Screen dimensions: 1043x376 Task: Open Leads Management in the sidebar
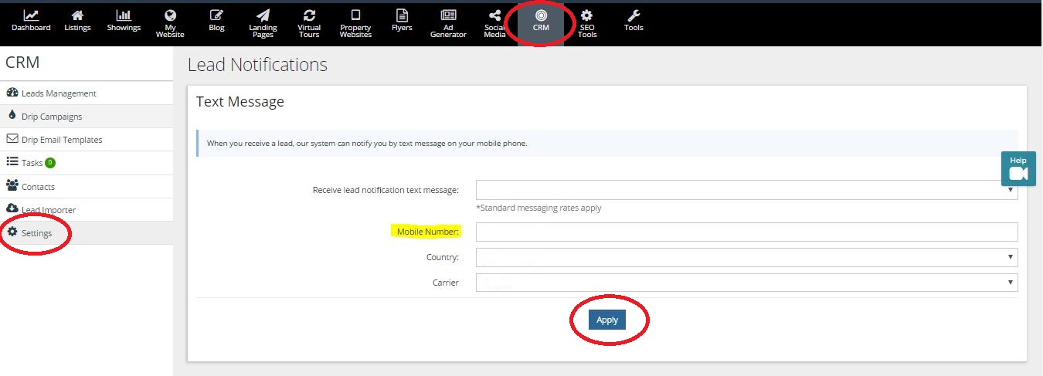tap(58, 93)
